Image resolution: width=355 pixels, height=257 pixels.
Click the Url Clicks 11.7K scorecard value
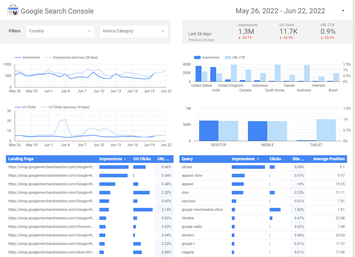289,32
